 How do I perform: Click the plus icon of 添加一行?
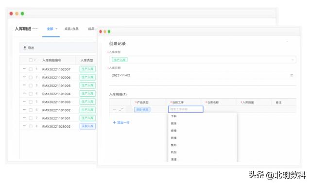(x=114, y=122)
